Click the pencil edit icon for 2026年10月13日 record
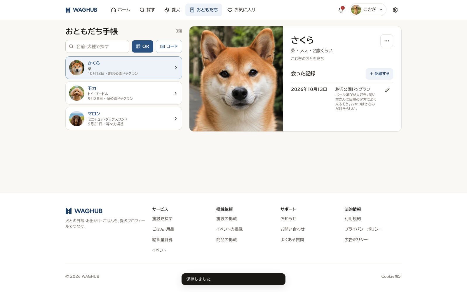The height and width of the screenshot is (292, 467). [387, 90]
